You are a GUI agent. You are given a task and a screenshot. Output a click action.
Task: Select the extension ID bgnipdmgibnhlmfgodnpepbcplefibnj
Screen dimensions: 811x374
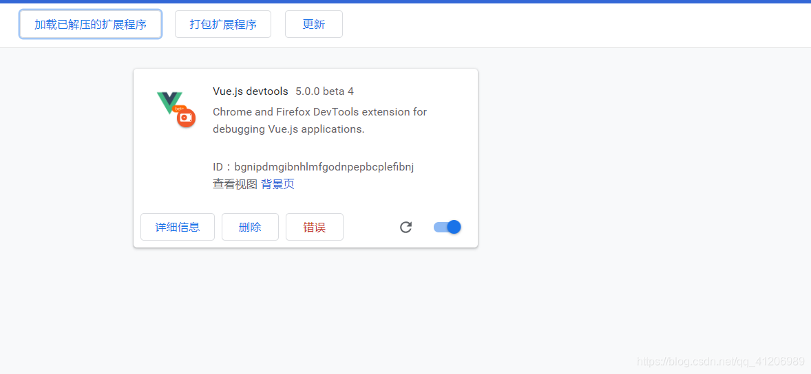pos(324,167)
